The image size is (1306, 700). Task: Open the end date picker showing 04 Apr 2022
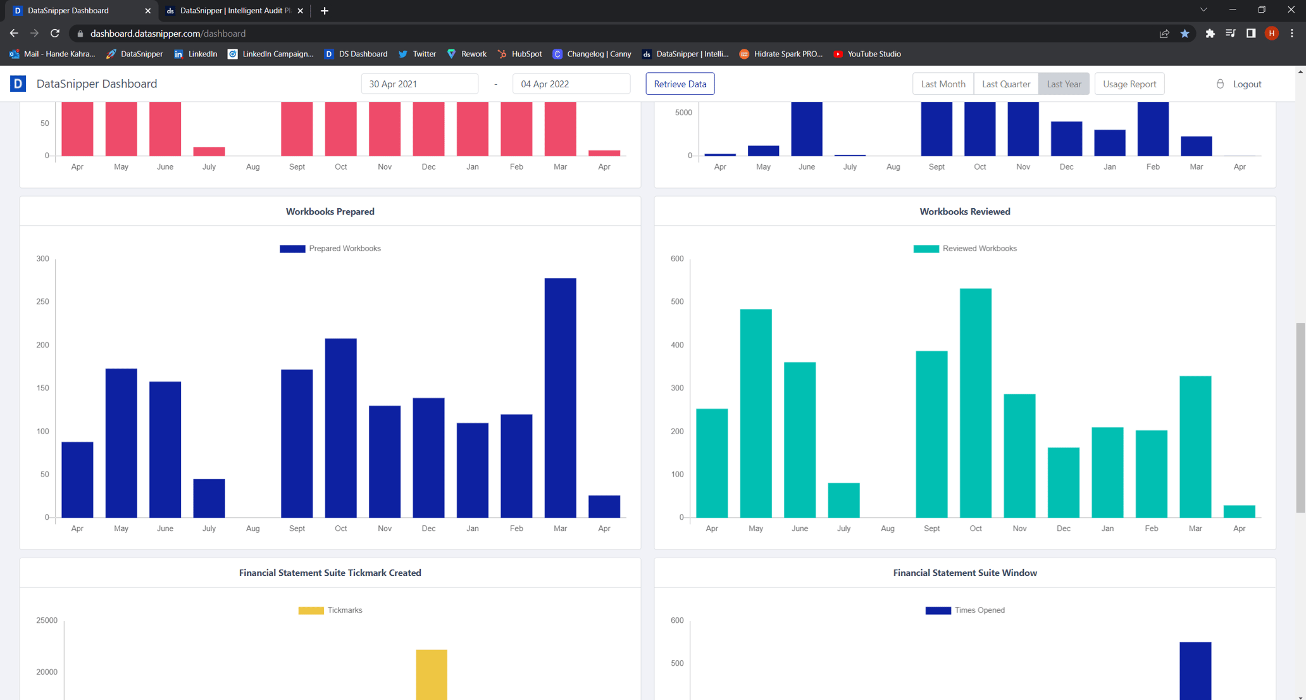(x=571, y=84)
